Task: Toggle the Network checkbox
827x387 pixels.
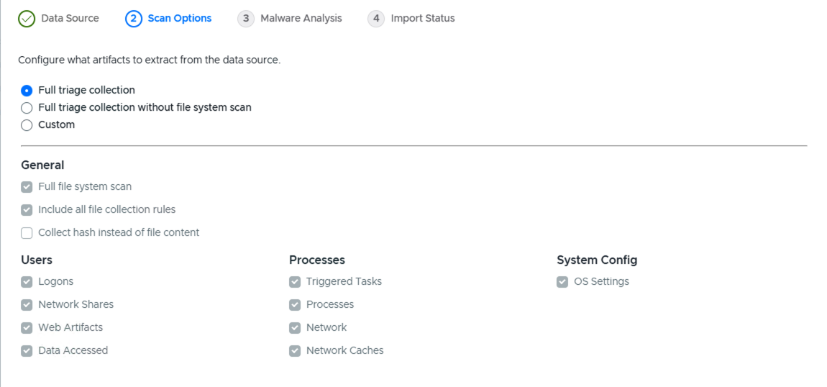Action: pos(295,328)
